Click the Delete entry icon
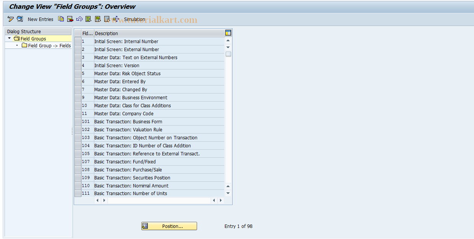 tap(70, 19)
